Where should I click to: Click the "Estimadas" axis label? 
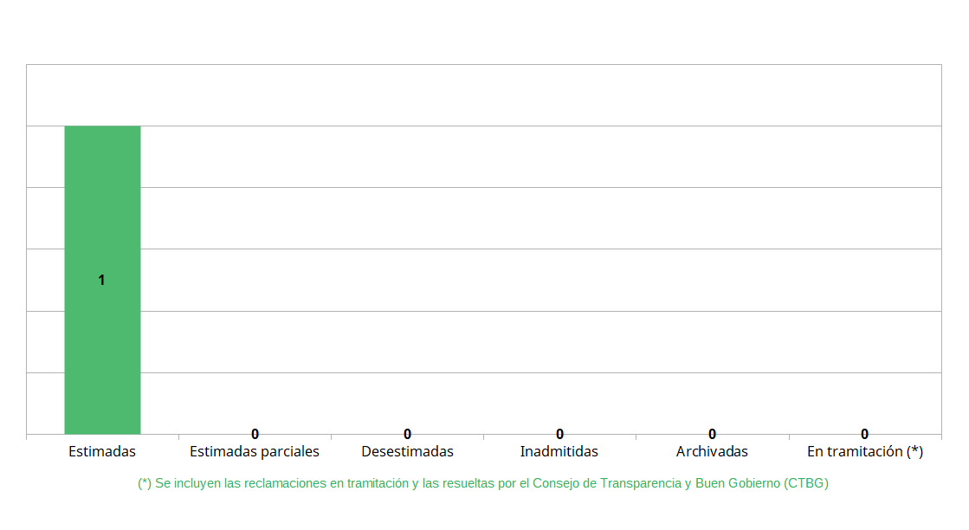(x=102, y=452)
